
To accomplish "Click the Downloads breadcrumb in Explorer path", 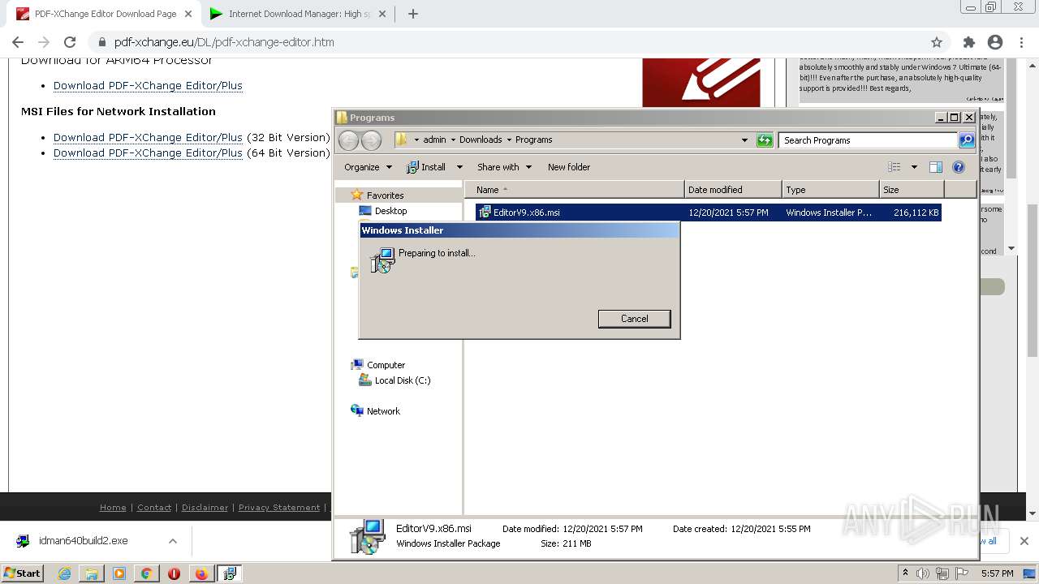I will click(x=481, y=140).
